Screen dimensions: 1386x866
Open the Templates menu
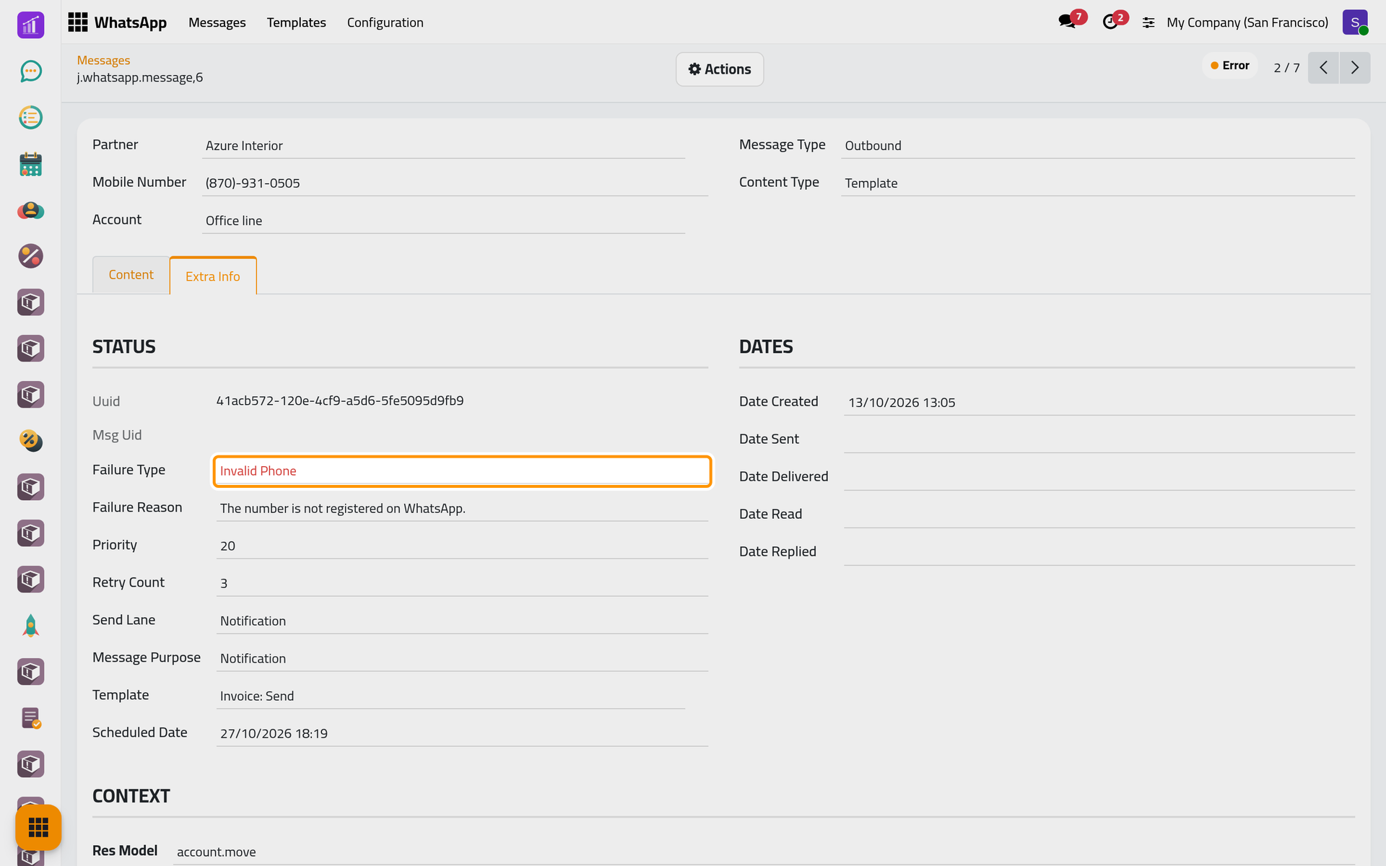(x=296, y=22)
